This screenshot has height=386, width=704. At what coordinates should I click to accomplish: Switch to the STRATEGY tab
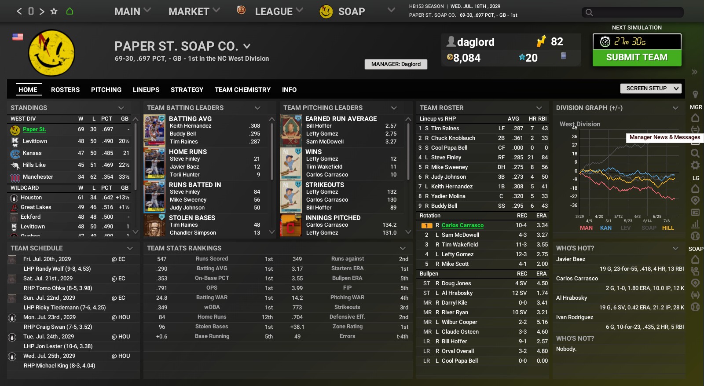tap(187, 90)
